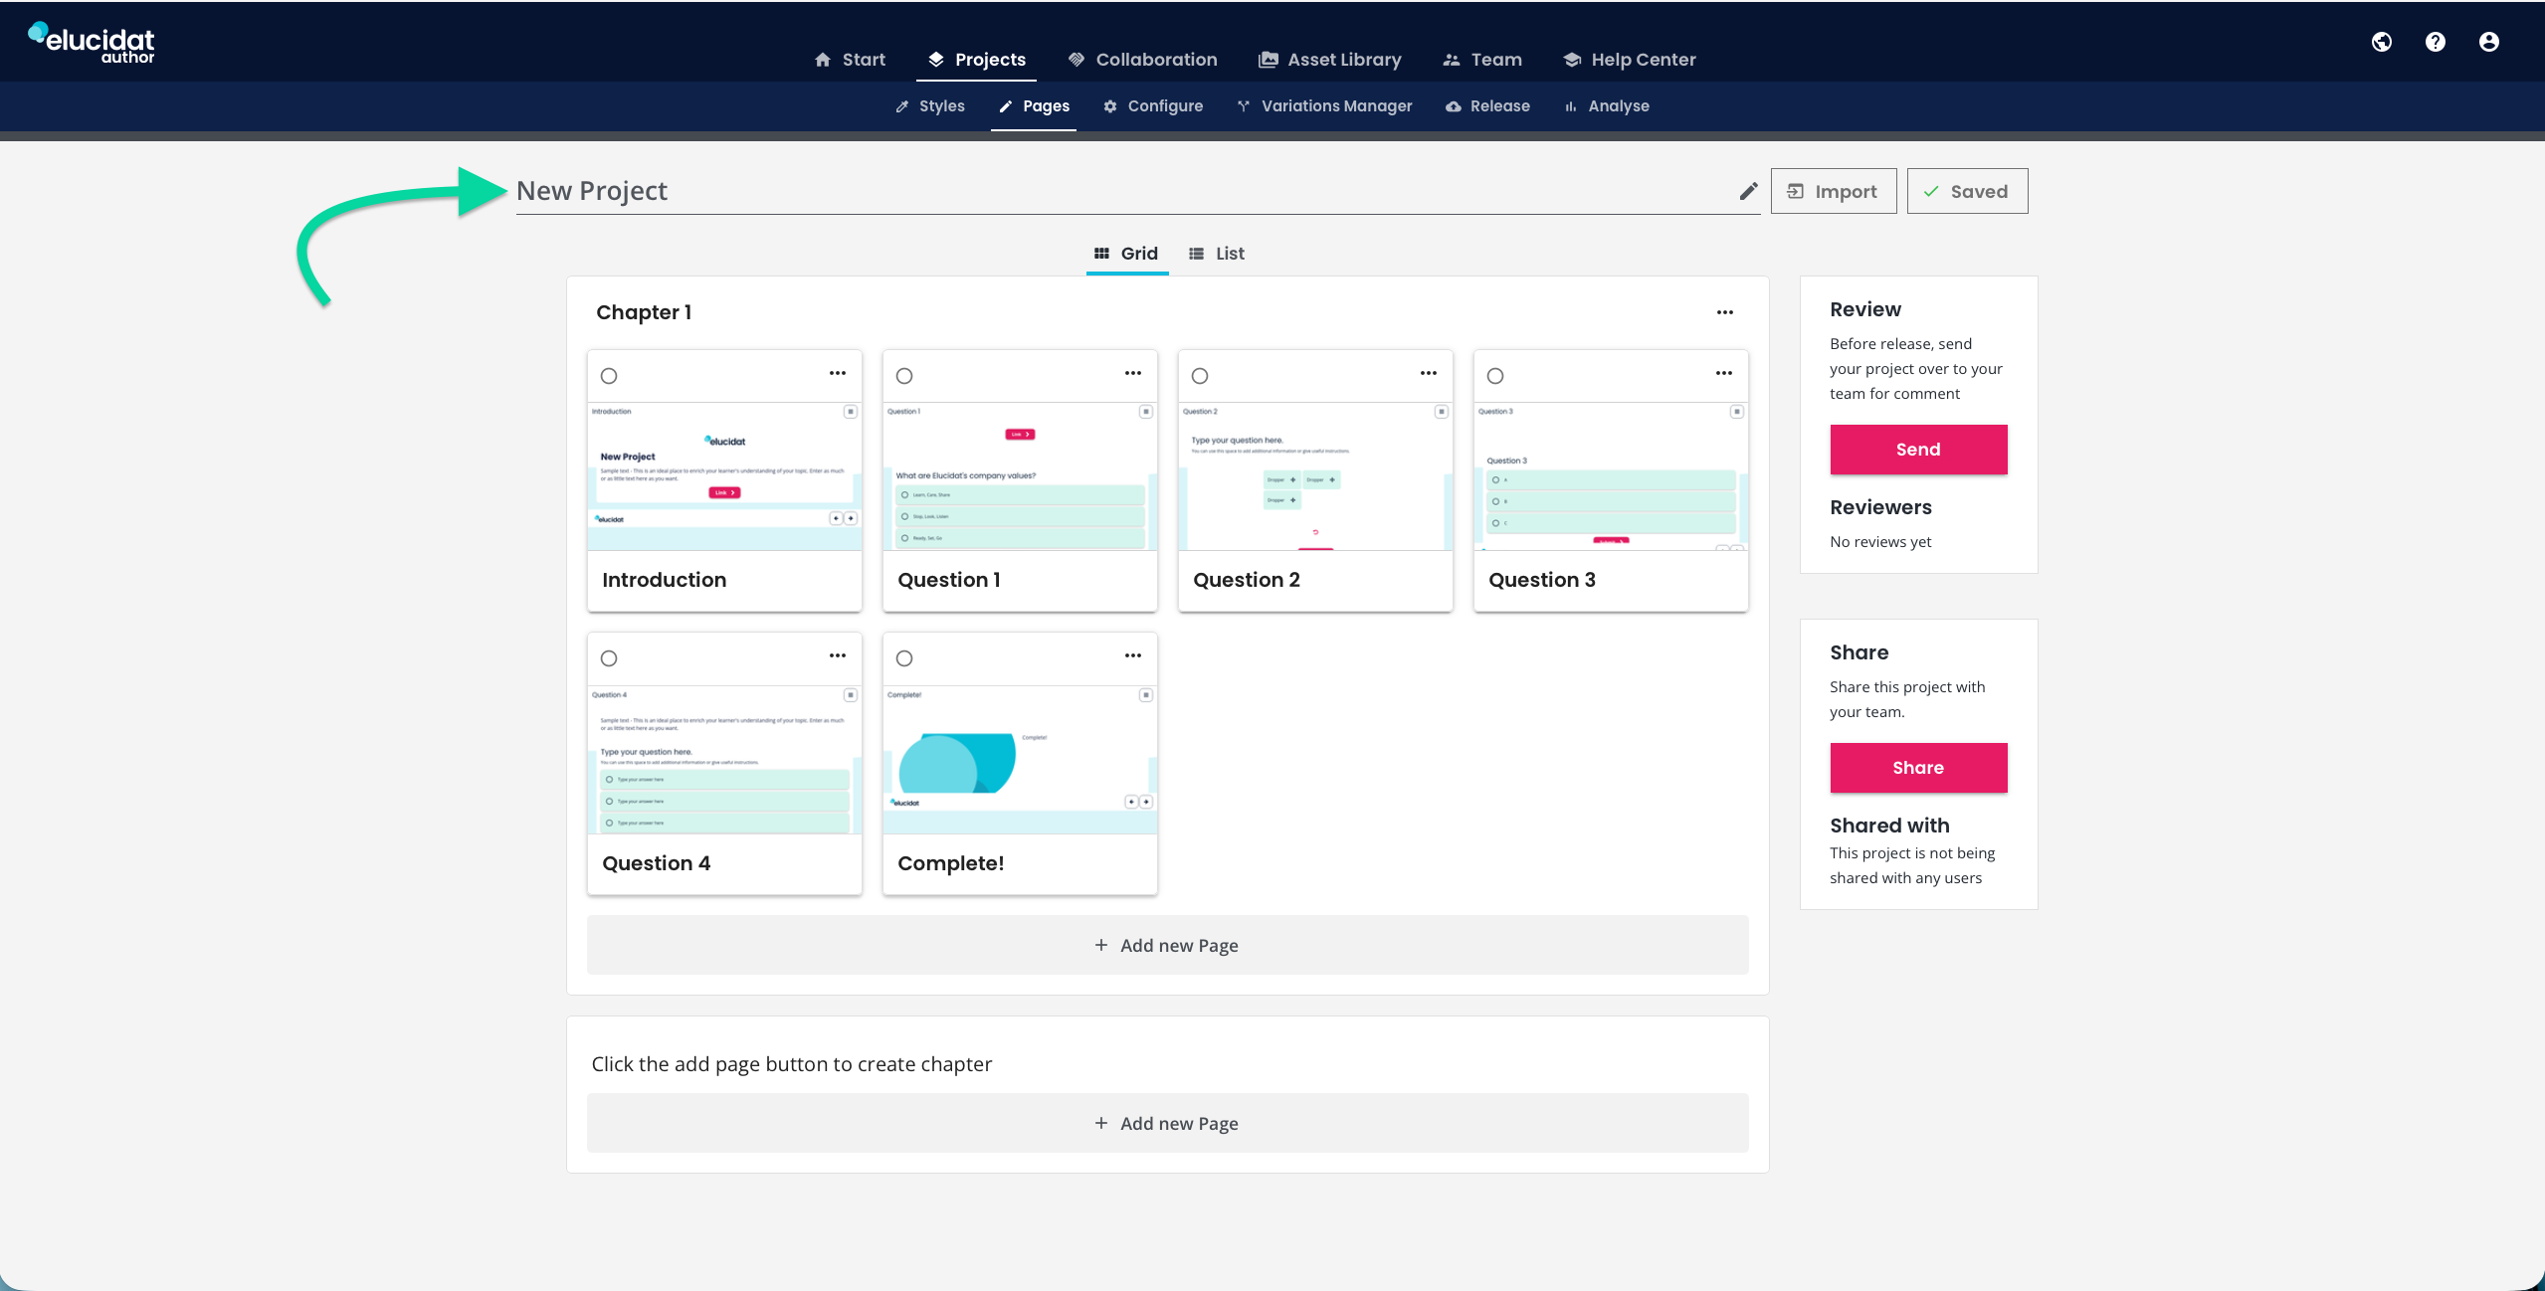Switch to the Configure sub-tab
Image resolution: width=2545 pixels, height=1291 pixels.
coord(1153,106)
